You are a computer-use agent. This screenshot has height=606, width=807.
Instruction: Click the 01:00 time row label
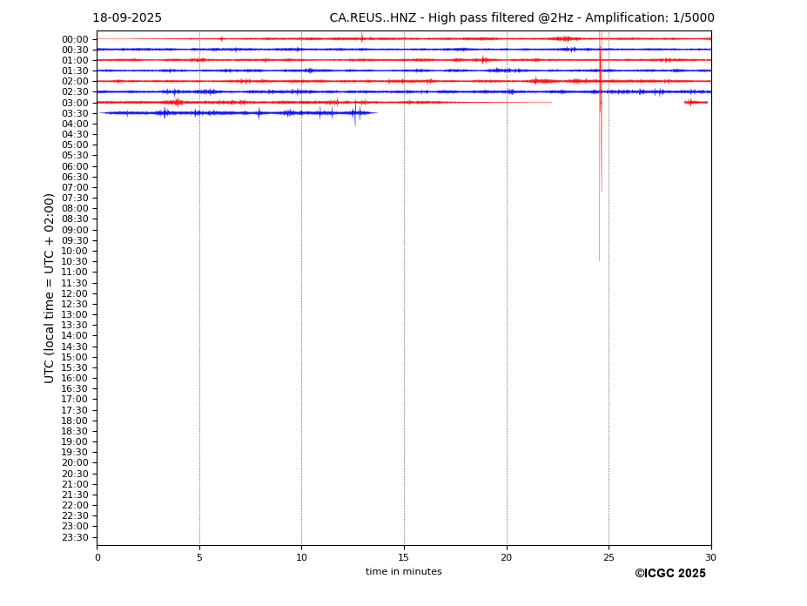point(75,61)
